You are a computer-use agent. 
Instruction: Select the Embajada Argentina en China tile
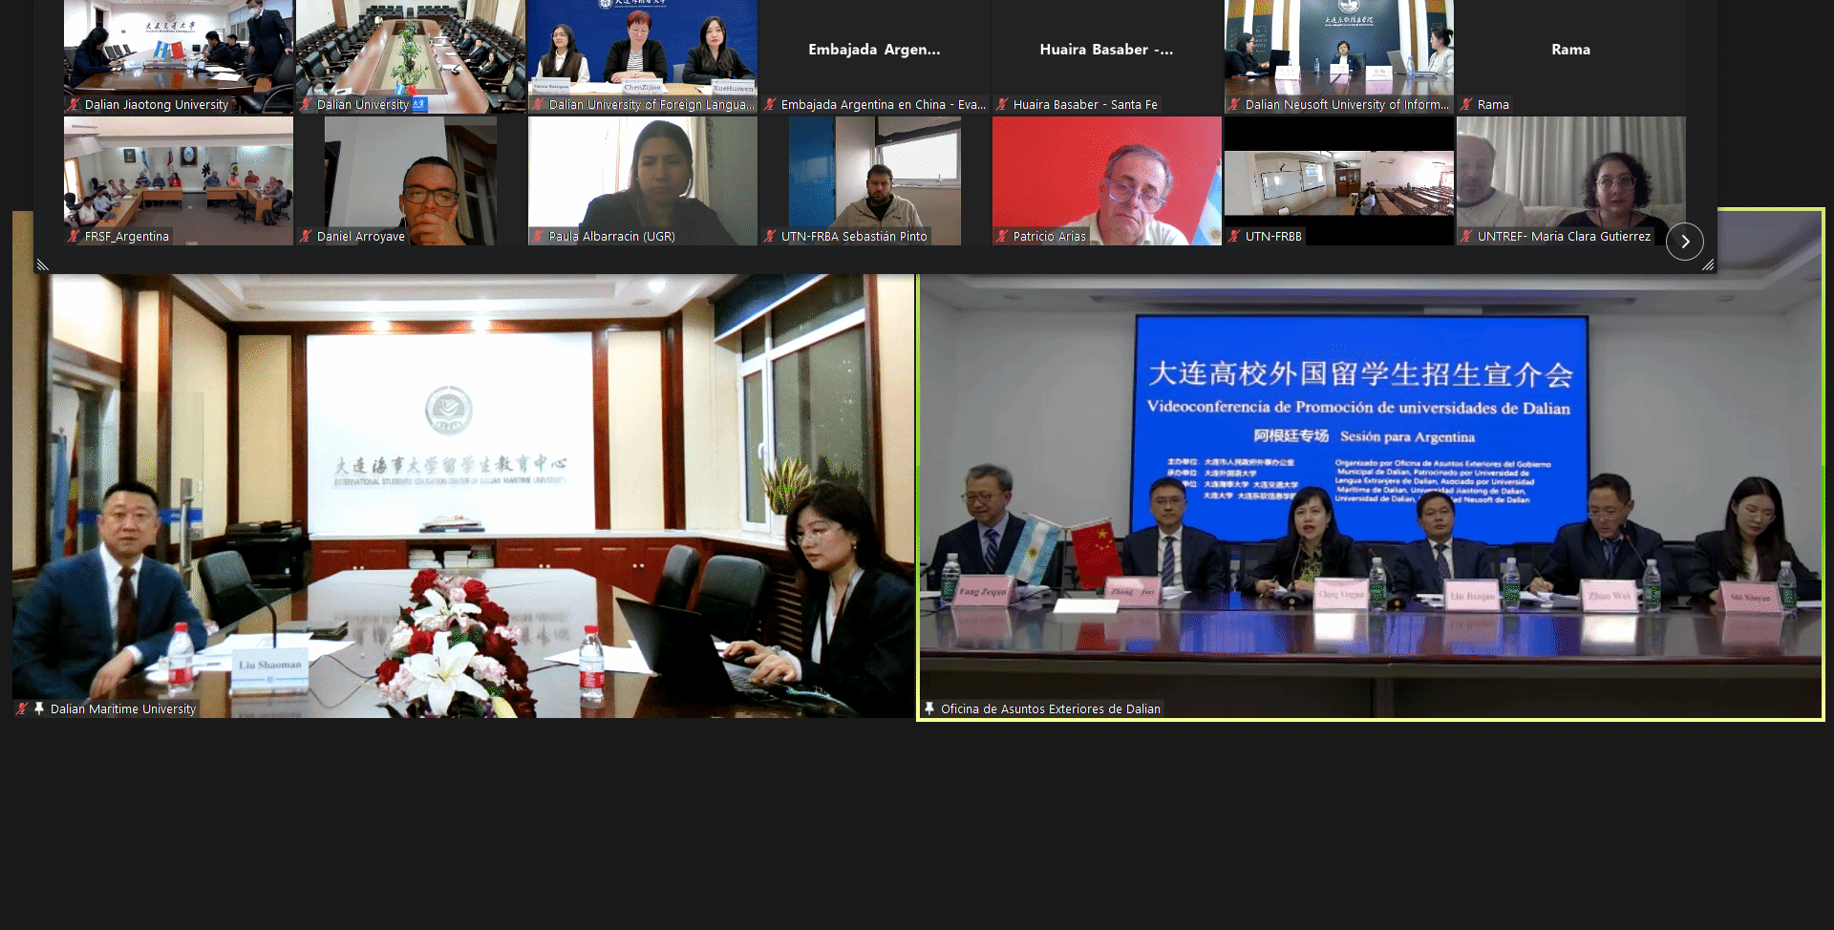[874, 53]
